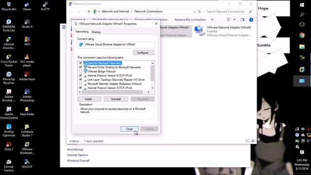Open the Recycle Bin desktop icon
Viewport: 311px width, 175px height.
[9, 6]
